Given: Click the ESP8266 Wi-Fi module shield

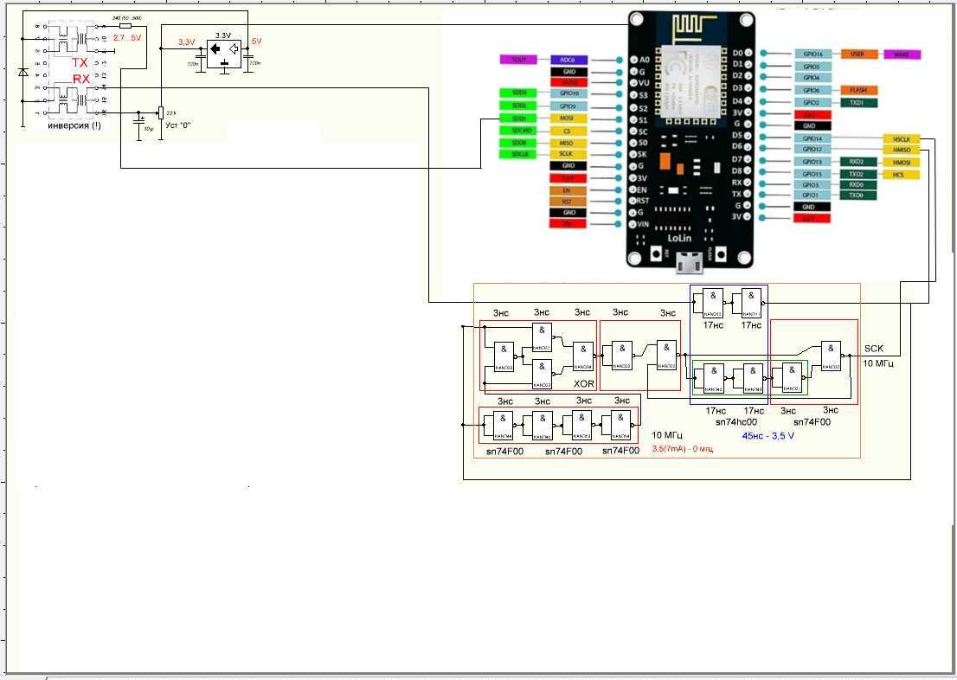Looking at the screenshot, I should click(x=692, y=80).
